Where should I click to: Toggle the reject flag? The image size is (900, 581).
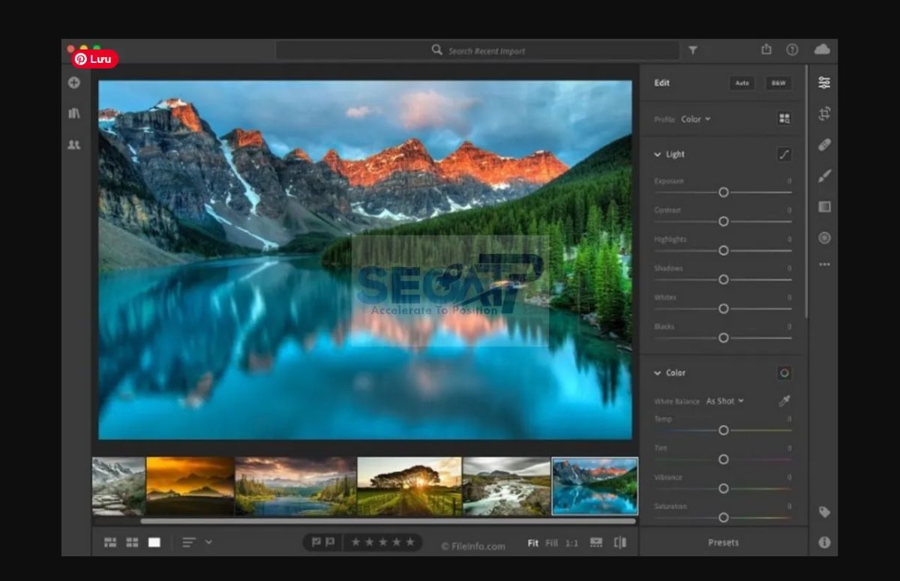click(x=330, y=542)
